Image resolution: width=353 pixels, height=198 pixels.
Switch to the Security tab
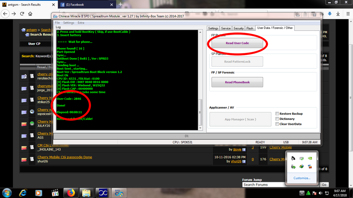click(238, 28)
